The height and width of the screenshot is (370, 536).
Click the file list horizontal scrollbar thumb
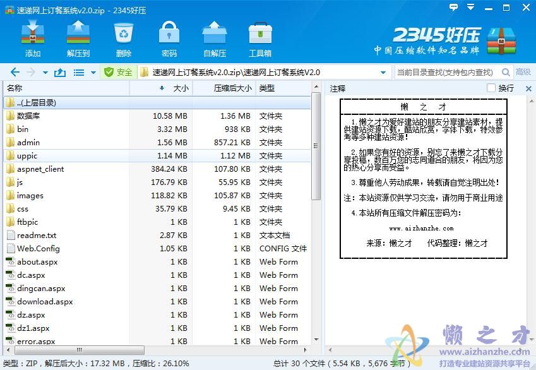click(x=80, y=350)
